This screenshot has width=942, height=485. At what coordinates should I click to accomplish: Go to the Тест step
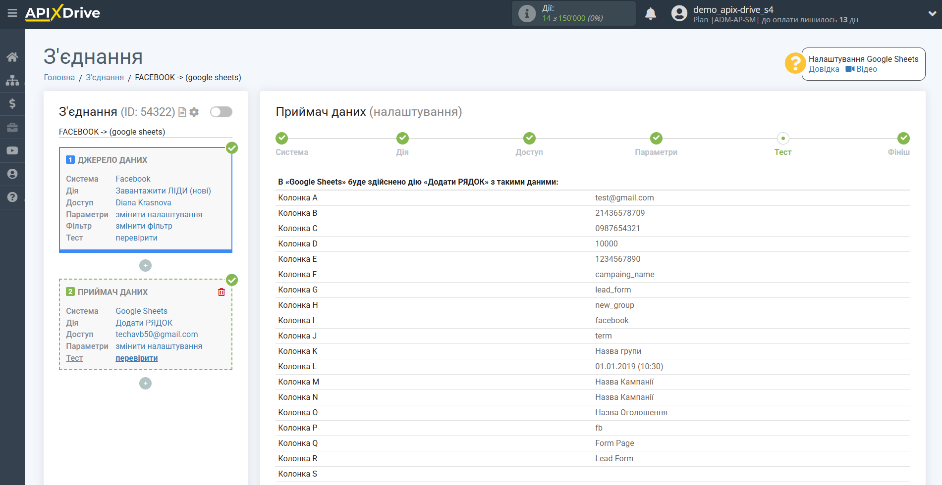[x=783, y=138]
